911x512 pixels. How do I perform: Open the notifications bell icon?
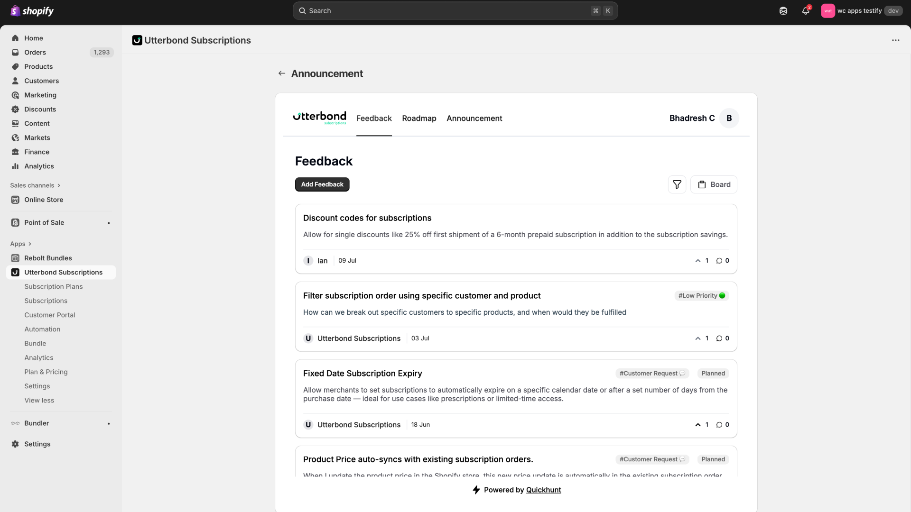tap(806, 10)
